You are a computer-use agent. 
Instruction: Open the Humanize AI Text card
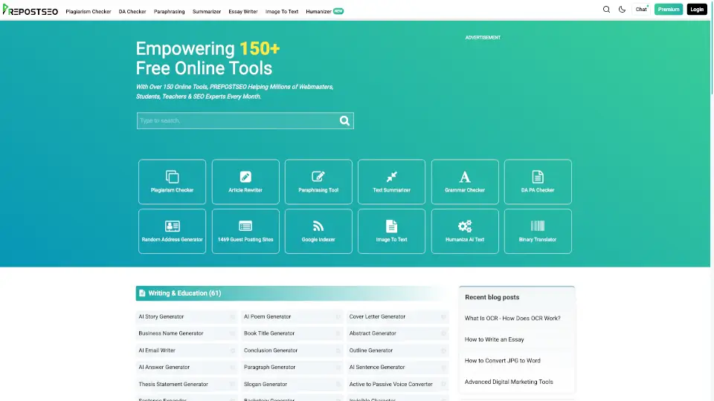pos(465,231)
